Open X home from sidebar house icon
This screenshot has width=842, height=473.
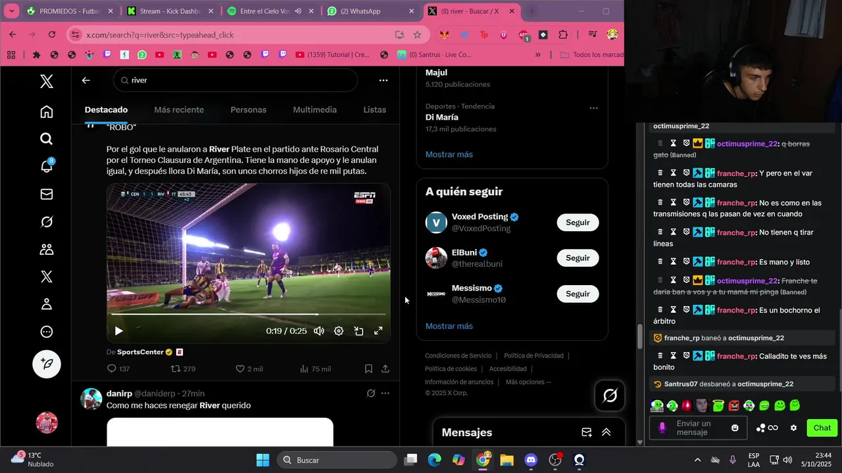pos(46,112)
